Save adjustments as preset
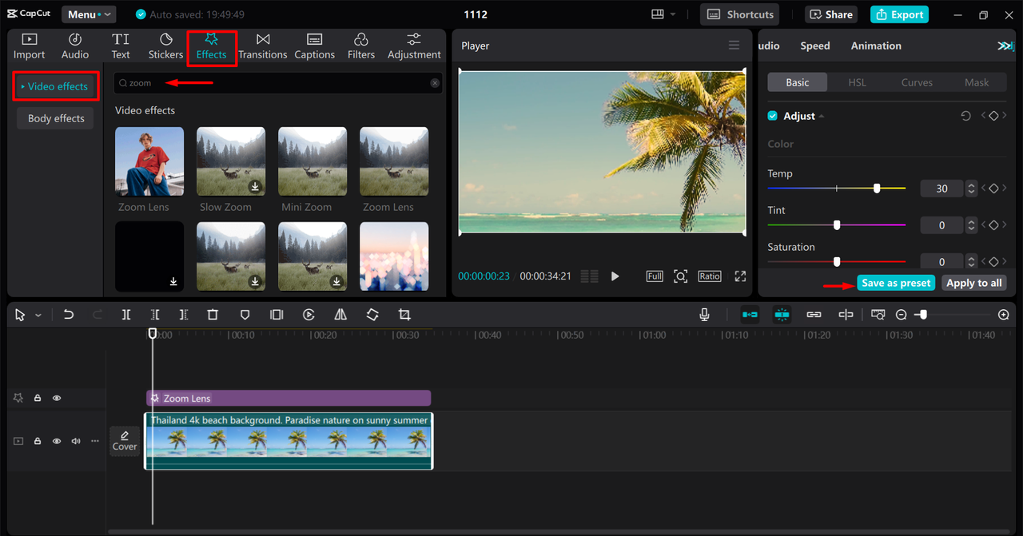This screenshot has height=536, width=1023. tap(896, 283)
